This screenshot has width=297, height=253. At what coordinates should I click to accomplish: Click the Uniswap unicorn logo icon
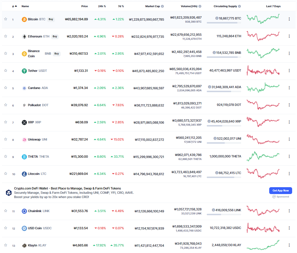(x=24, y=140)
